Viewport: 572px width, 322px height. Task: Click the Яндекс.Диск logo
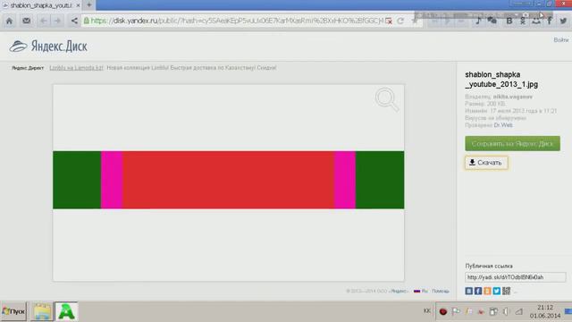coord(48,47)
